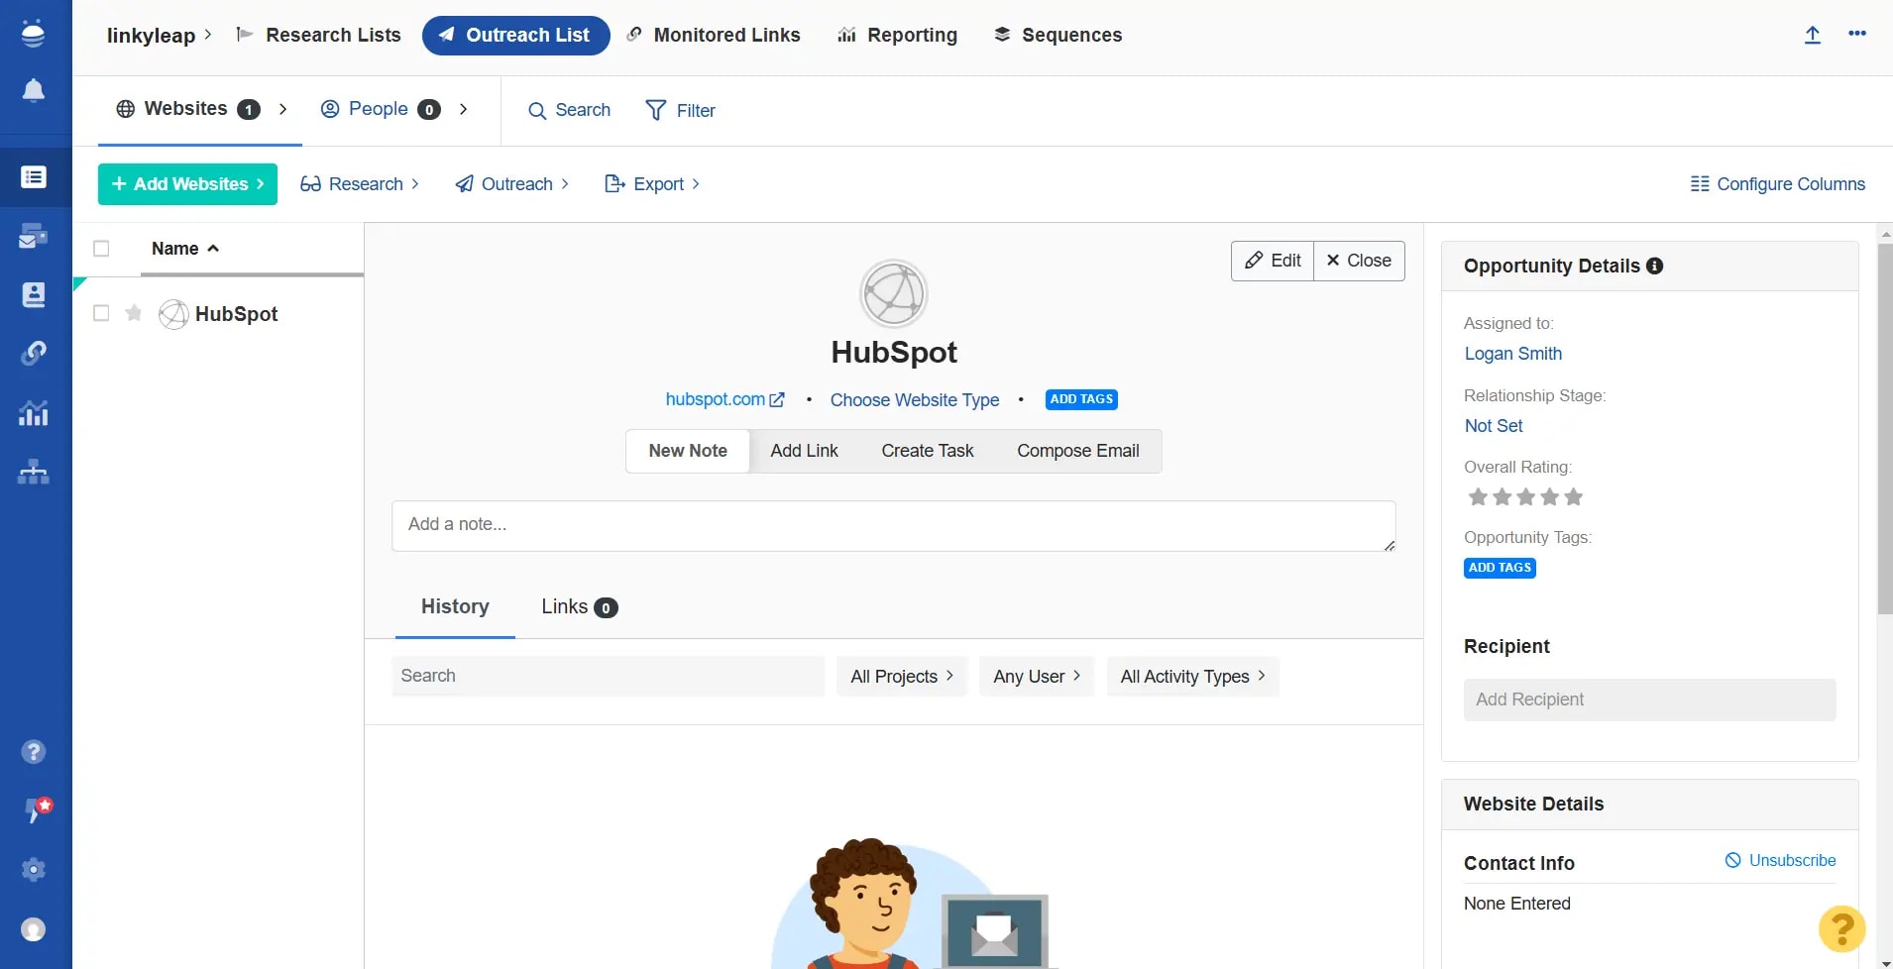The image size is (1893, 969).
Task: Click the HubSpot globe icon in list row
Action: [x=173, y=314]
